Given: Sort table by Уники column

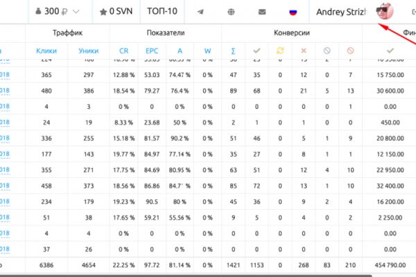Looking at the screenshot, I should 89,51.
